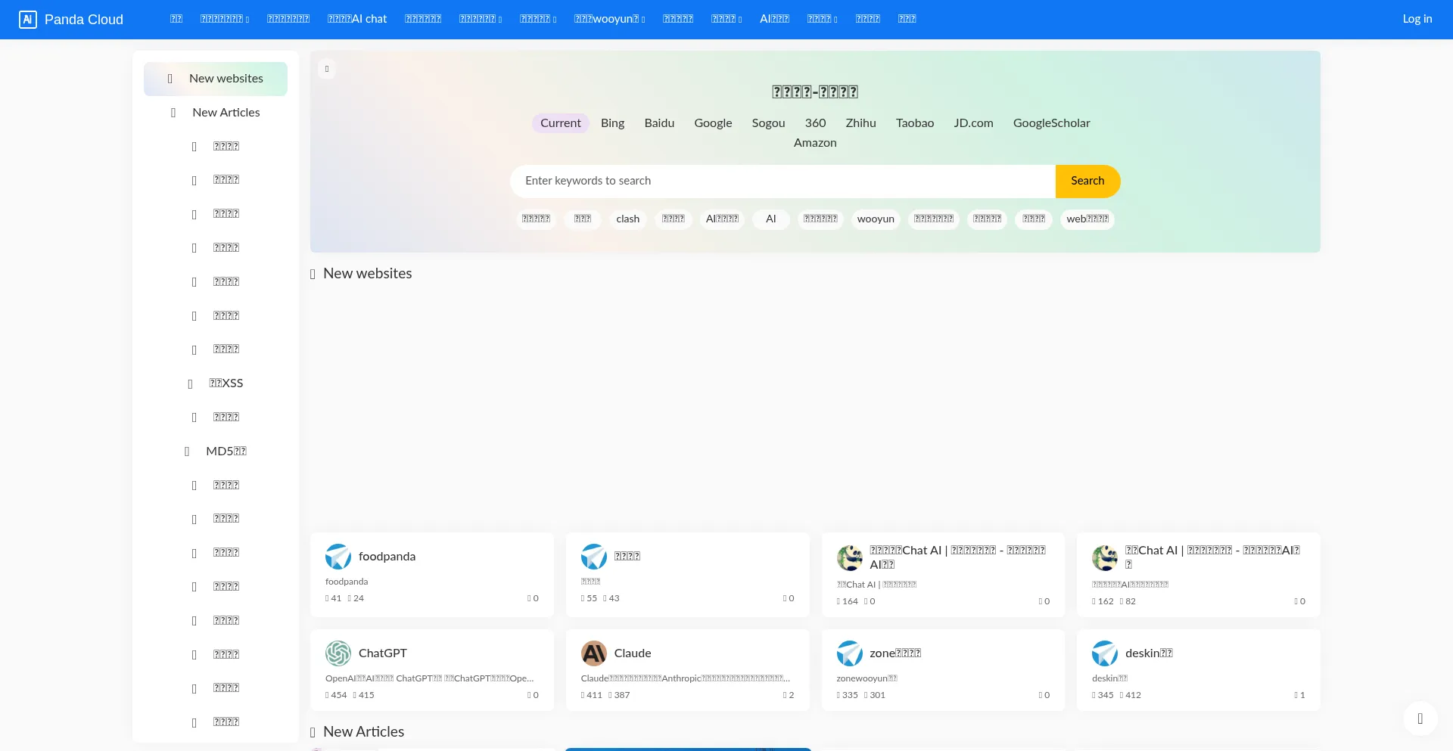Open the Claude logo icon
Image resolution: width=1453 pixels, height=751 pixels.
point(594,653)
